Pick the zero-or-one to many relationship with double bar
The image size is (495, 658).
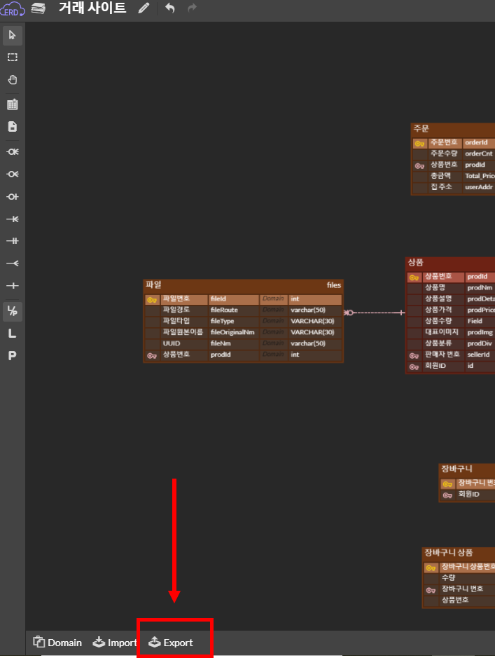click(12, 151)
